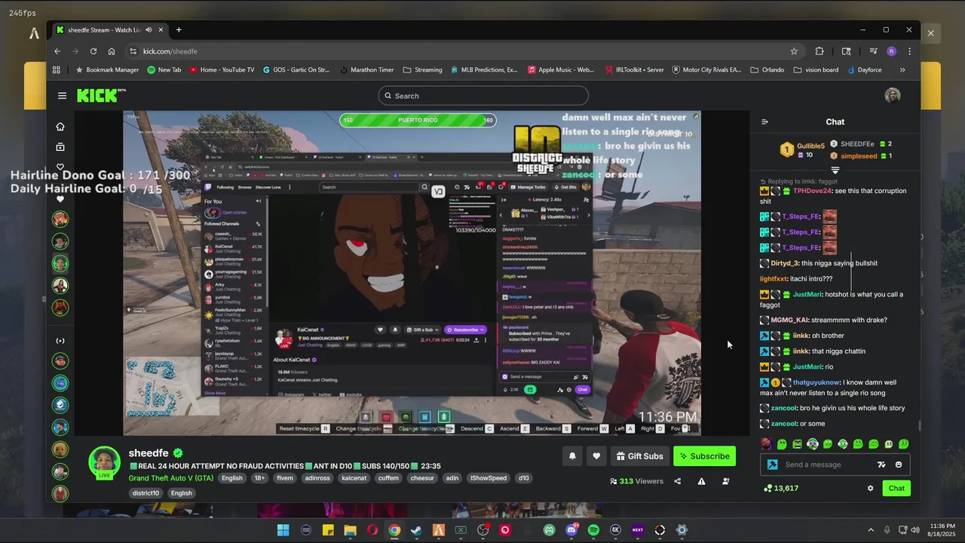
Task: Open Home - YouTube TV bookmark
Action: click(222, 70)
